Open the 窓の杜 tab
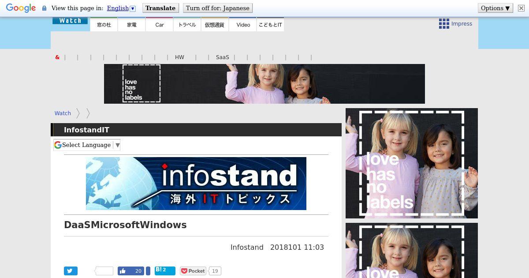 click(x=104, y=24)
